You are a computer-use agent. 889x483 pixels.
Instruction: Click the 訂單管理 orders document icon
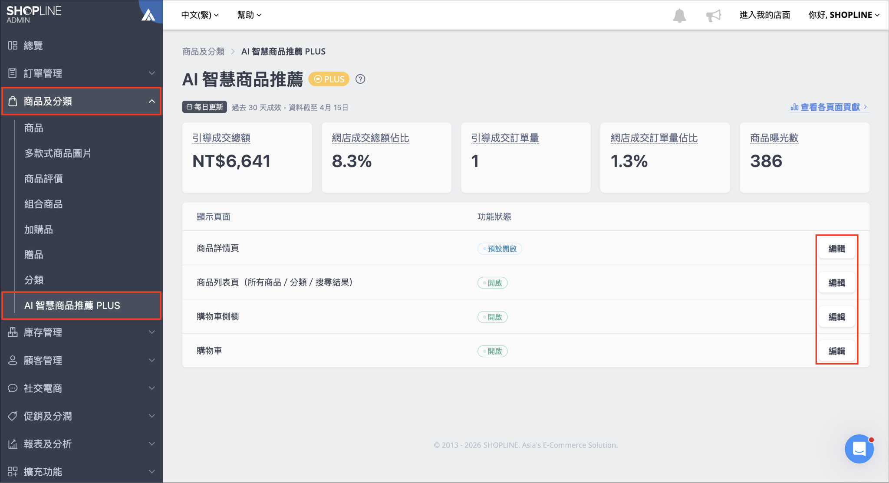click(x=13, y=73)
